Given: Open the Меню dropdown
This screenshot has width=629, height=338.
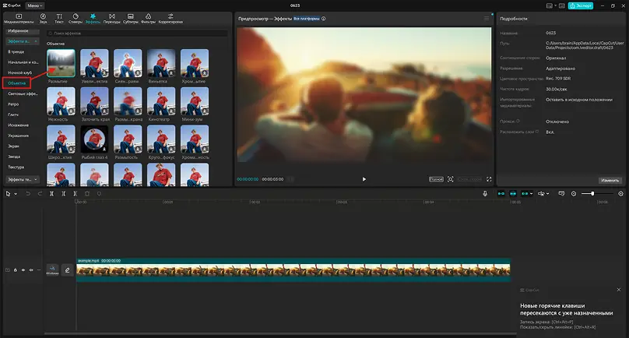Looking at the screenshot, I should pyautogui.click(x=35, y=5).
